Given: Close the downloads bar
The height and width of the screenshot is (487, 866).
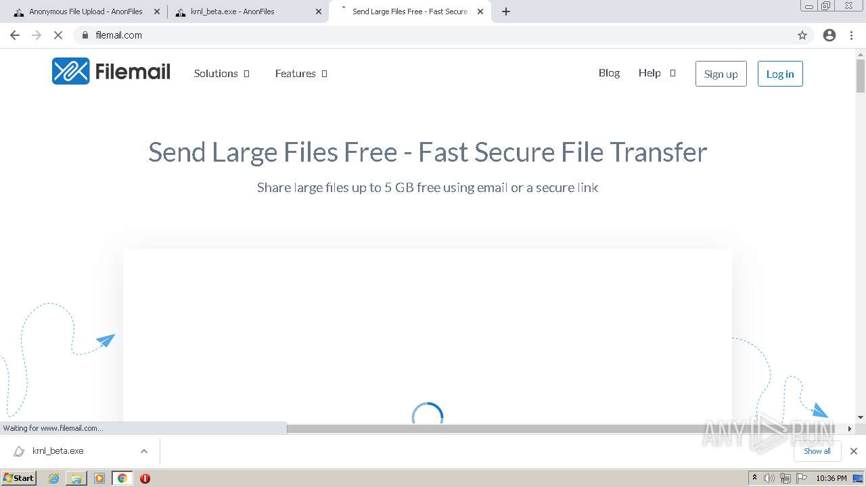Looking at the screenshot, I should tap(854, 451).
